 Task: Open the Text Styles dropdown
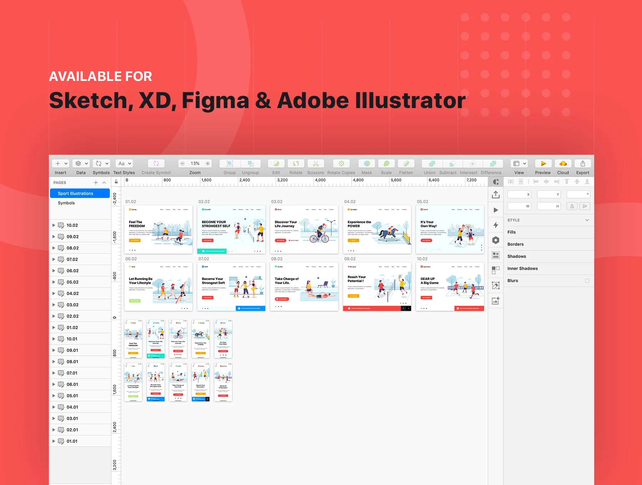[x=124, y=163]
